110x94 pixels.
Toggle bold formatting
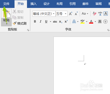(35, 22)
